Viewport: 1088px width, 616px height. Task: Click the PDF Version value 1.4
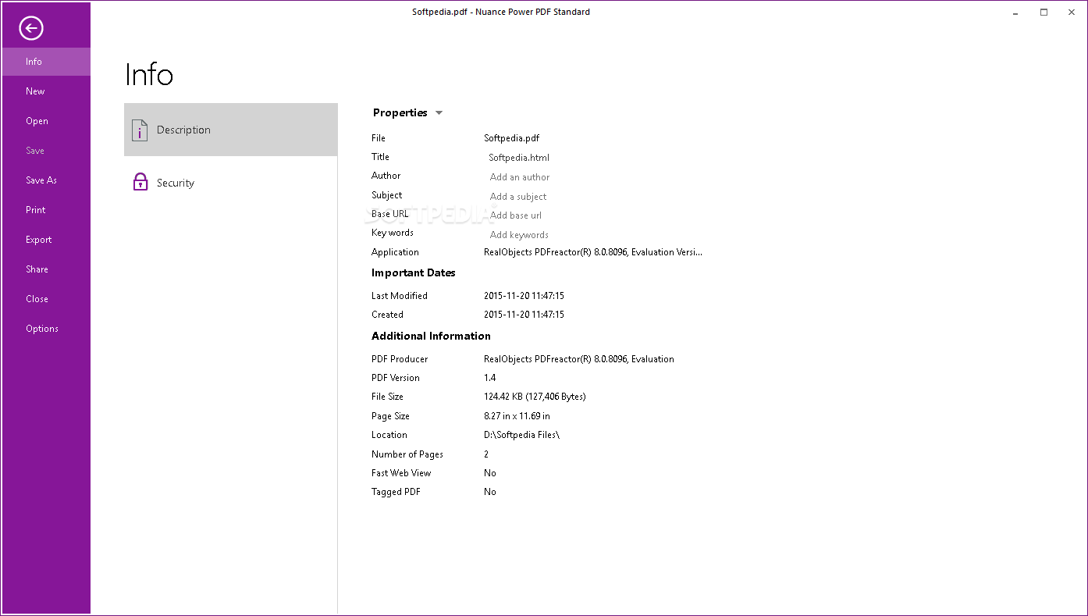pyautogui.click(x=489, y=378)
